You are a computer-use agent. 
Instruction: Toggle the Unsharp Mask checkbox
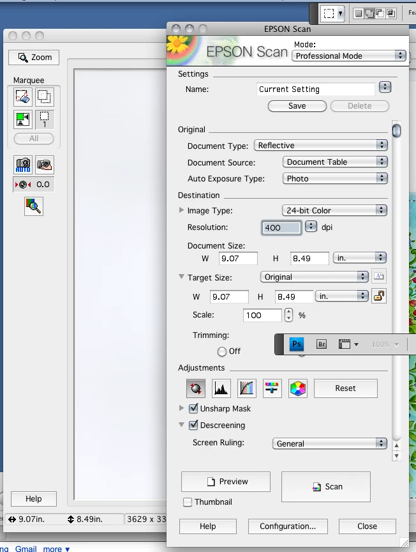click(x=193, y=408)
